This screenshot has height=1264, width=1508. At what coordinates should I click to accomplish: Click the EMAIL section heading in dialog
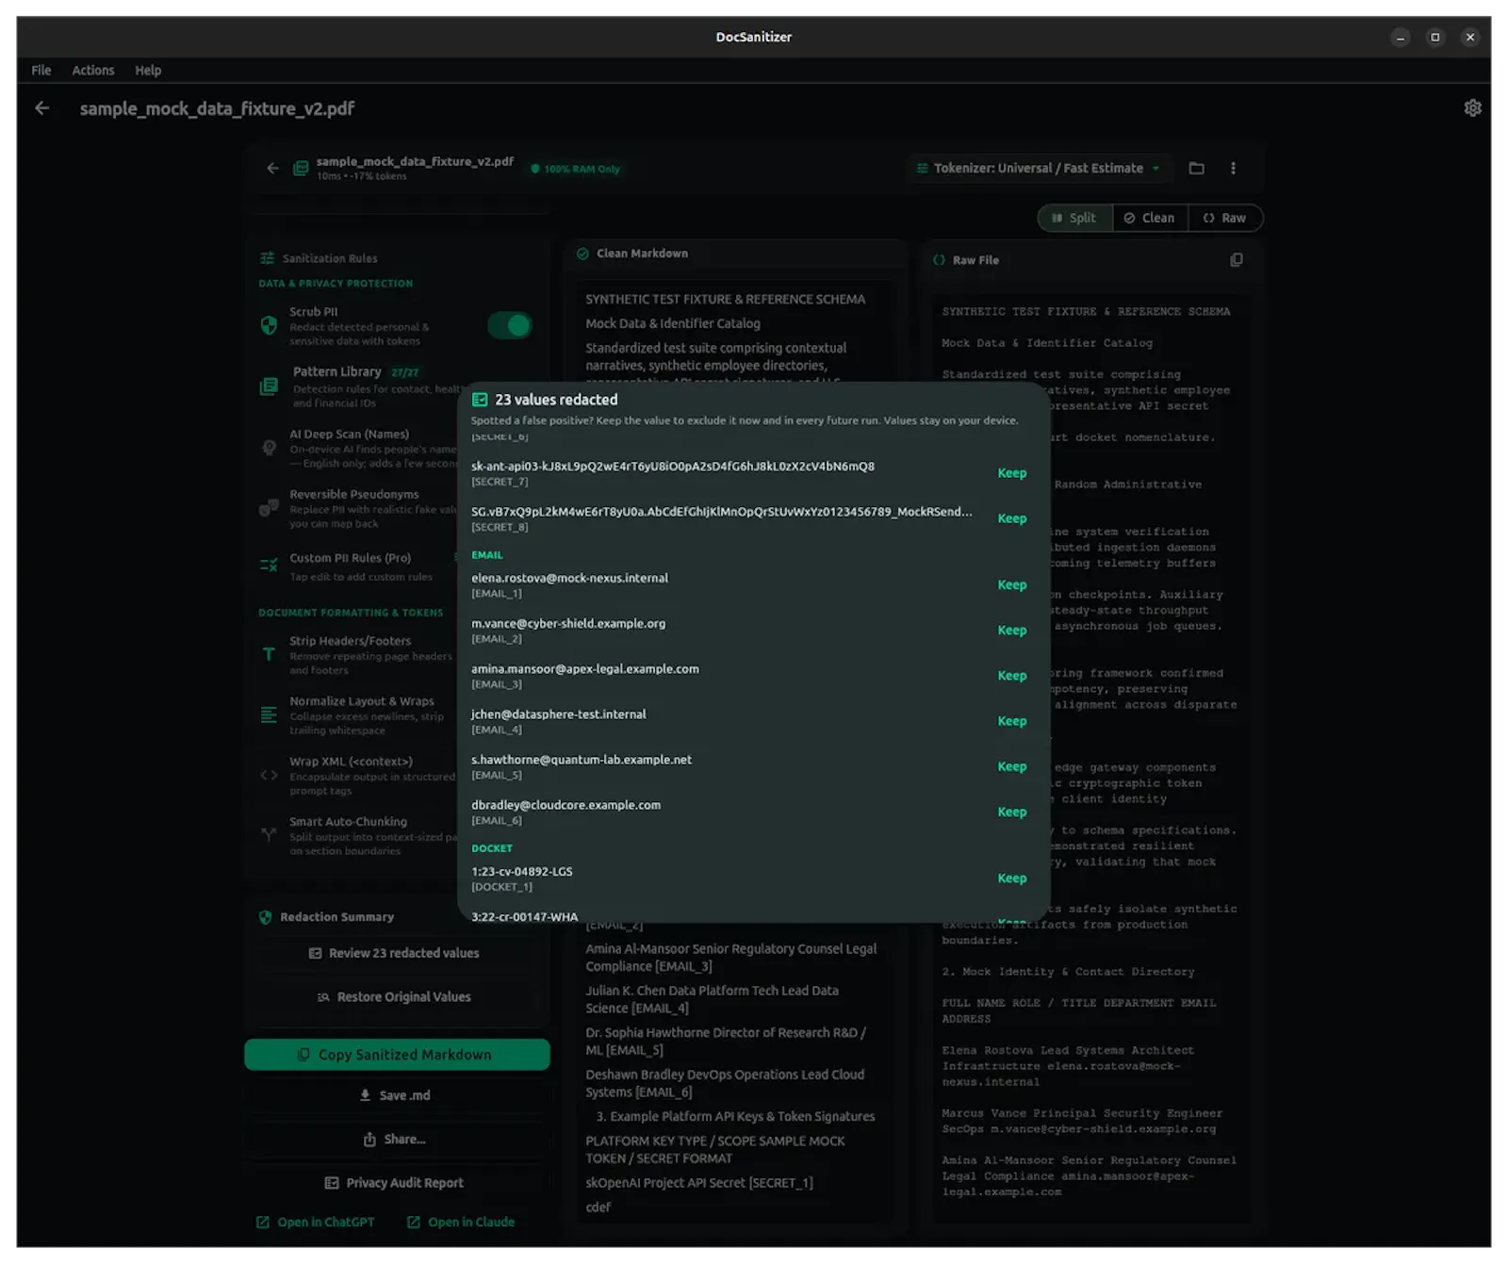[487, 555]
